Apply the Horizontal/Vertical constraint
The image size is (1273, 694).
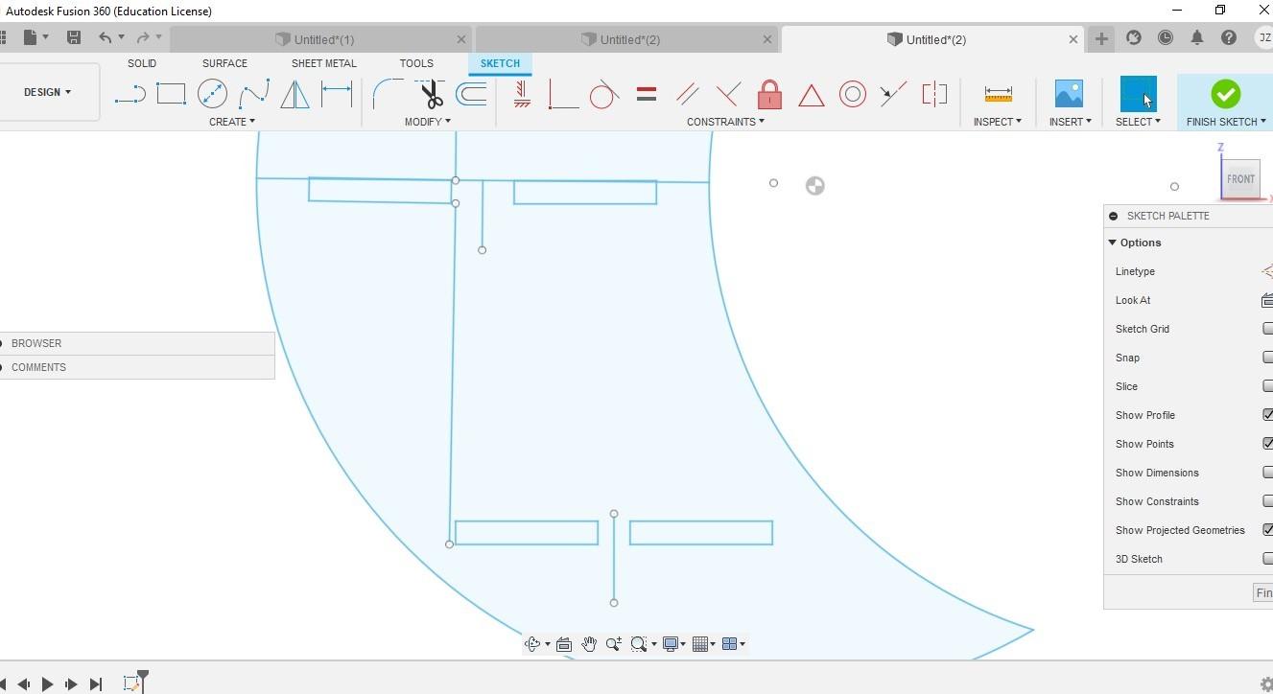(x=522, y=94)
